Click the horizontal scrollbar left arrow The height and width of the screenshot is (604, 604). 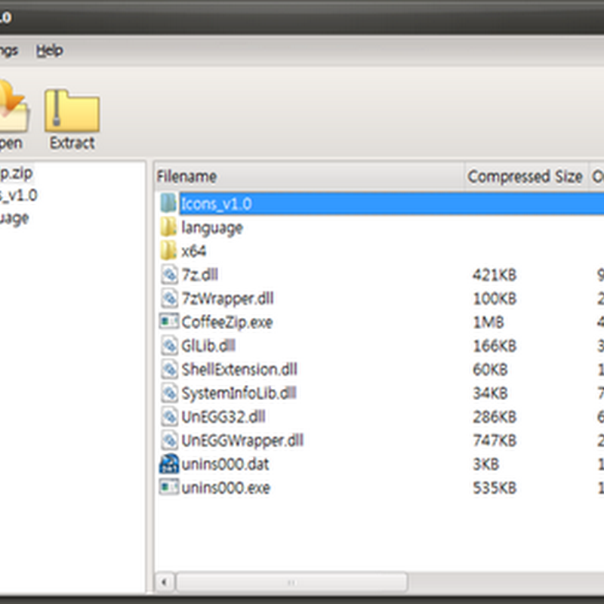tap(165, 582)
